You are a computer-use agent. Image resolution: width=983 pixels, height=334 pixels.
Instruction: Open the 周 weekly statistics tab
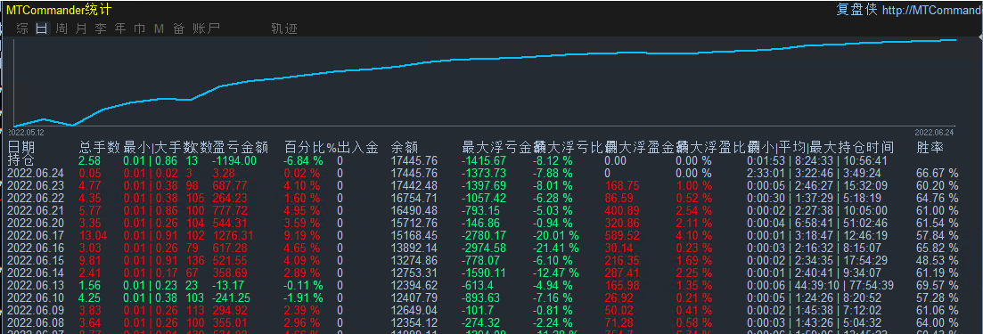[x=61, y=29]
